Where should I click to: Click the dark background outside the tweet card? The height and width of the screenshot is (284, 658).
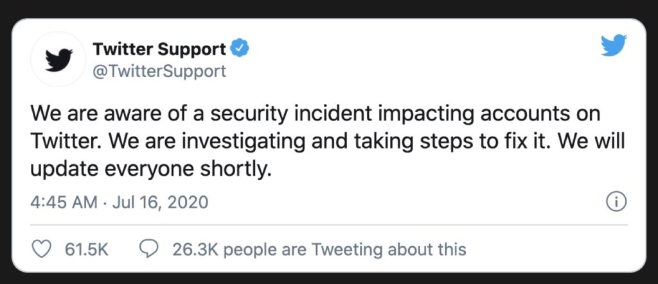(x=328, y=8)
